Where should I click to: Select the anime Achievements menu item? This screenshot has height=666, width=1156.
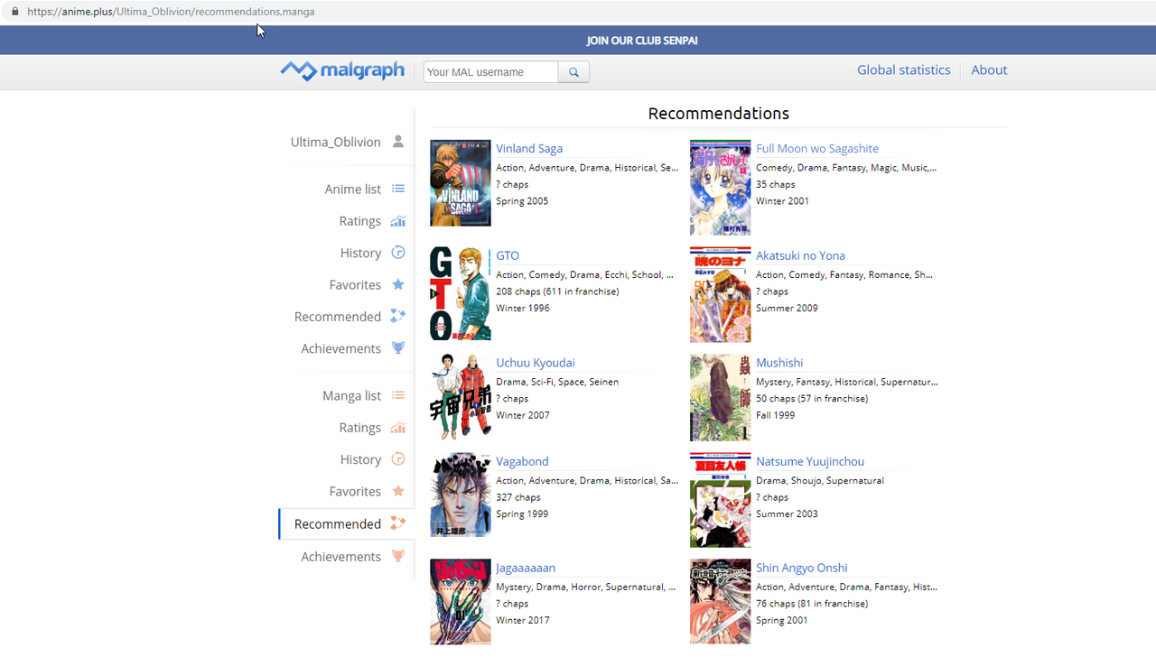point(340,348)
